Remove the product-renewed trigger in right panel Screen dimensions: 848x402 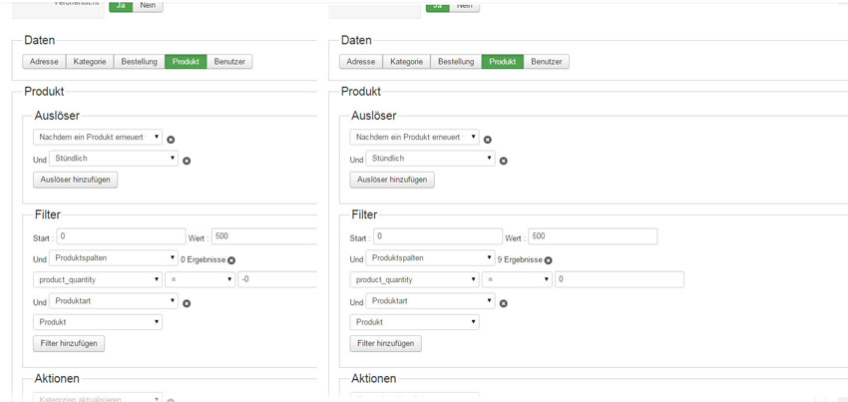tap(487, 140)
